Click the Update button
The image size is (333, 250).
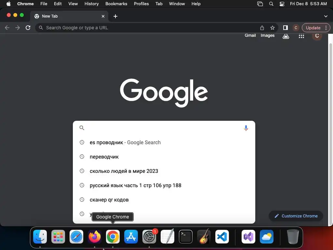[313, 28]
